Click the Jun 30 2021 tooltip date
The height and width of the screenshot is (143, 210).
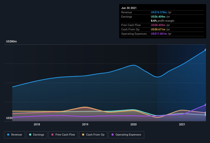pyautogui.click(x=129, y=8)
